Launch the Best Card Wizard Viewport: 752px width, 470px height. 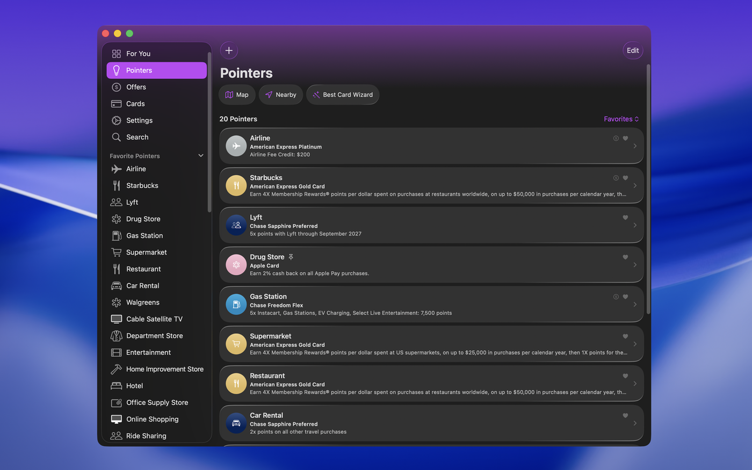coord(342,95)
